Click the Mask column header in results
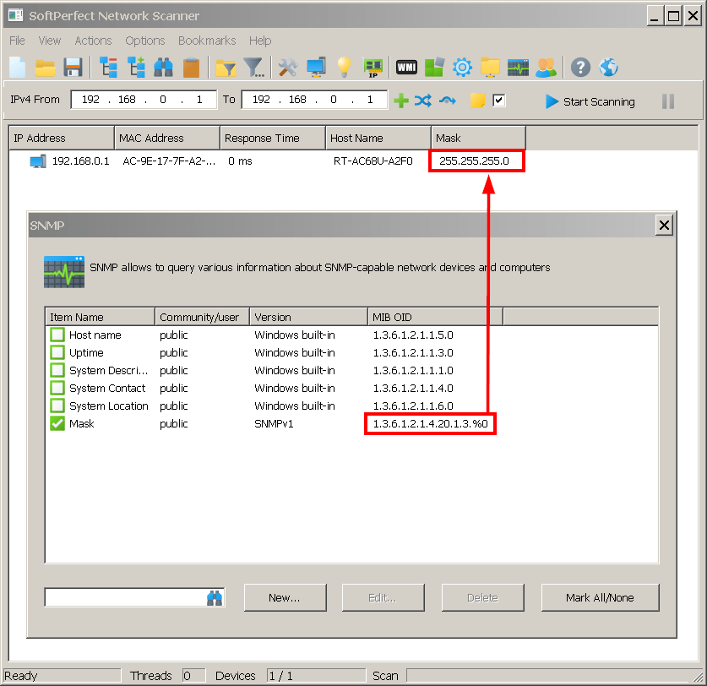 point(478,138)
